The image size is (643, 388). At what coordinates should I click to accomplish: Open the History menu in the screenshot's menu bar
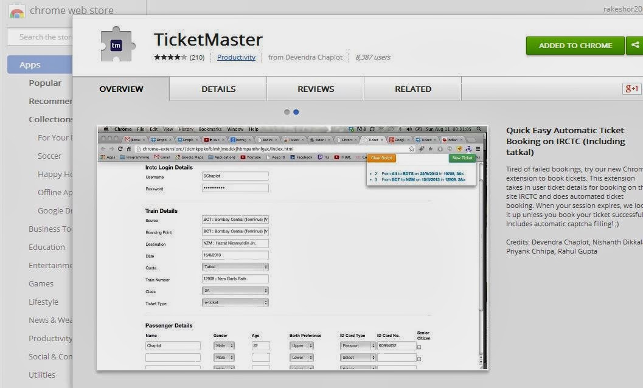click(x=186, y=129)
